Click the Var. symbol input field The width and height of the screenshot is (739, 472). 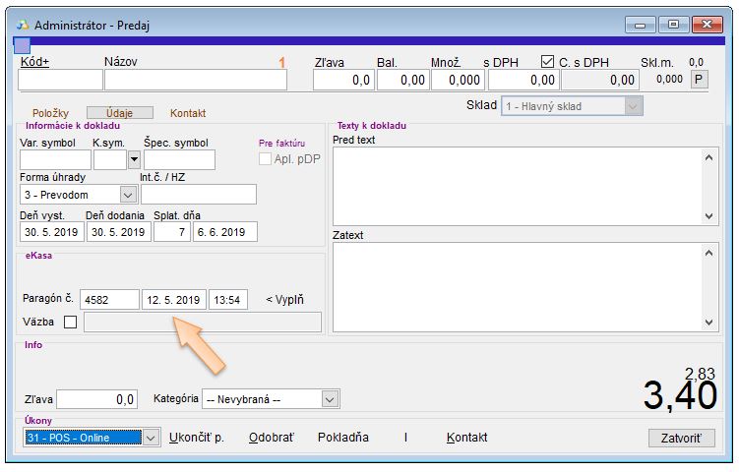[54, 160]
